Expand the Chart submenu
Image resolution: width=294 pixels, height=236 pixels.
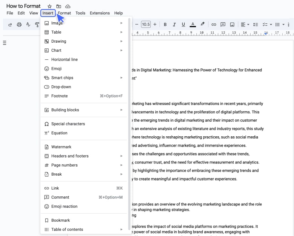(84, 50)
